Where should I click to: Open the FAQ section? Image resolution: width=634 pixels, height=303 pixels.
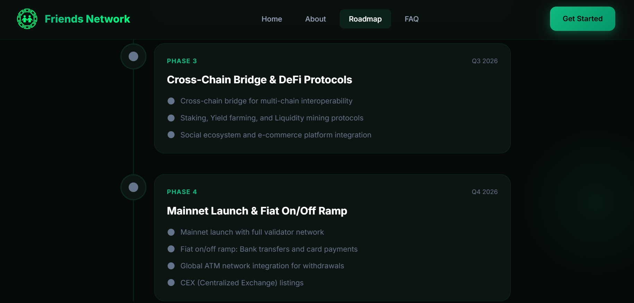pyautogui.click(x=412, y=19)
